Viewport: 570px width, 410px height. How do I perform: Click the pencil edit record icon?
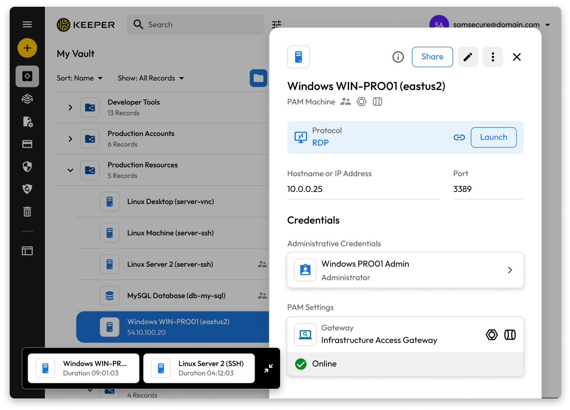pos(467,57)
